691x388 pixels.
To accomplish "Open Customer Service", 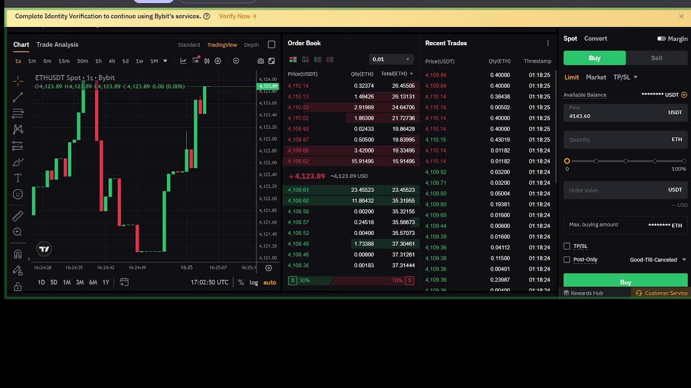I will tap(662, 293).
